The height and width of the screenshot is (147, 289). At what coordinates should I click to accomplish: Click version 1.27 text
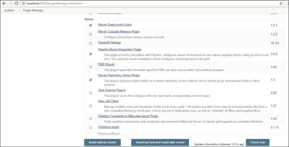tap(274, 106)
